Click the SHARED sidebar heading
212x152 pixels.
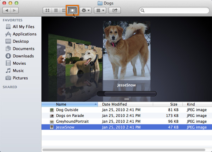click(x=10, y=87)
